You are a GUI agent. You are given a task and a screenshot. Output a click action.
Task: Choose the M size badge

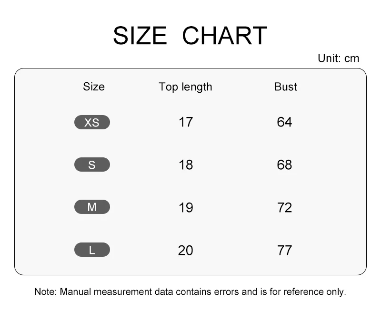click(x=92, y=207)
